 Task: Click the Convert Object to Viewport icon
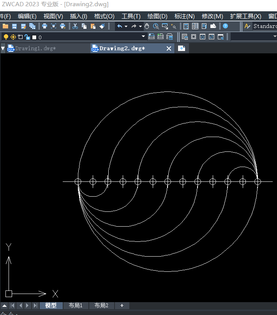pos(212,37)
